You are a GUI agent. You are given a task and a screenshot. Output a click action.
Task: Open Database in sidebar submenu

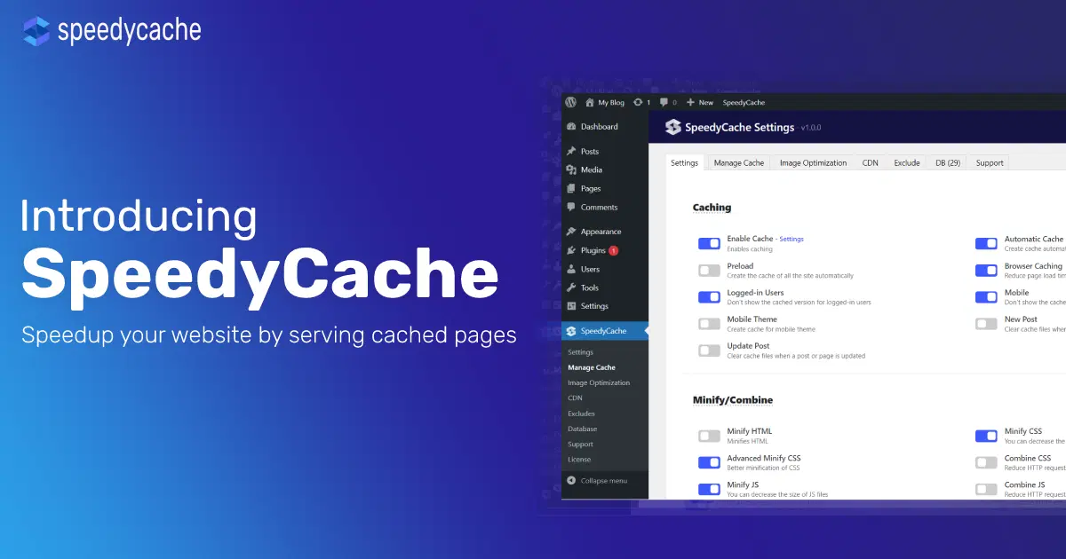point(583,429)
